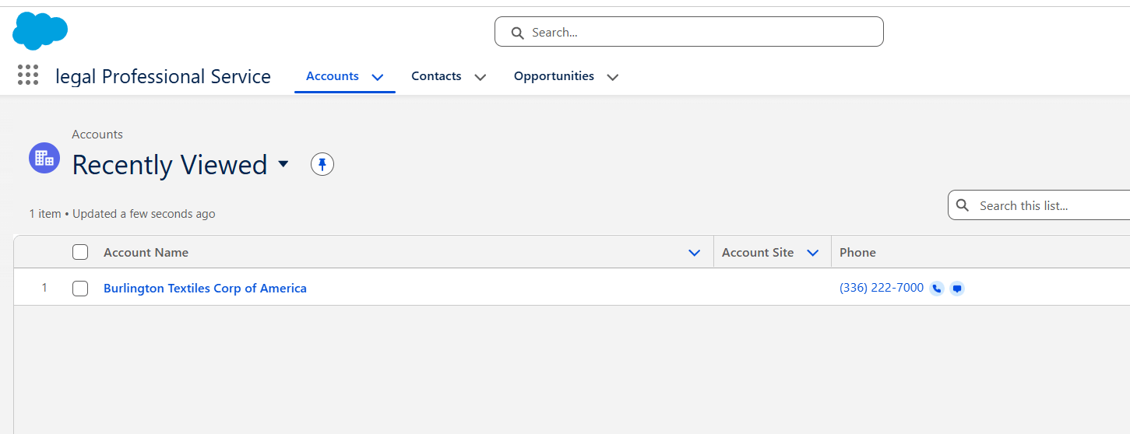Viewport: 1130px width, 434px height.
Task: Click the Accounts breadcrumb label above Recently Viewed
Action: (97, 135)
